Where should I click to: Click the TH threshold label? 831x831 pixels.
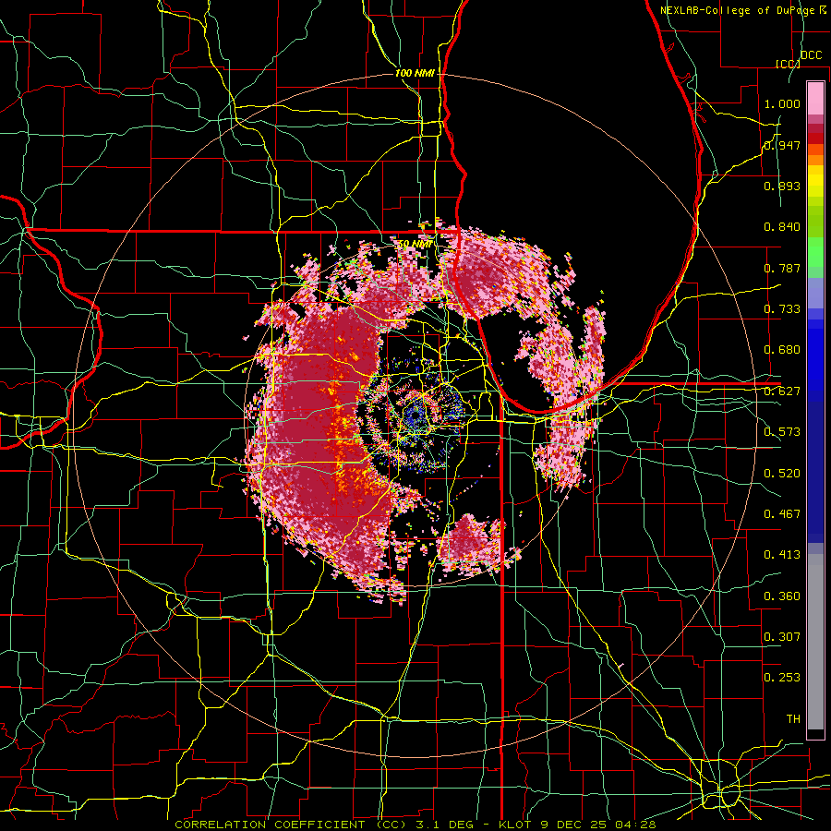click(793, 719)
